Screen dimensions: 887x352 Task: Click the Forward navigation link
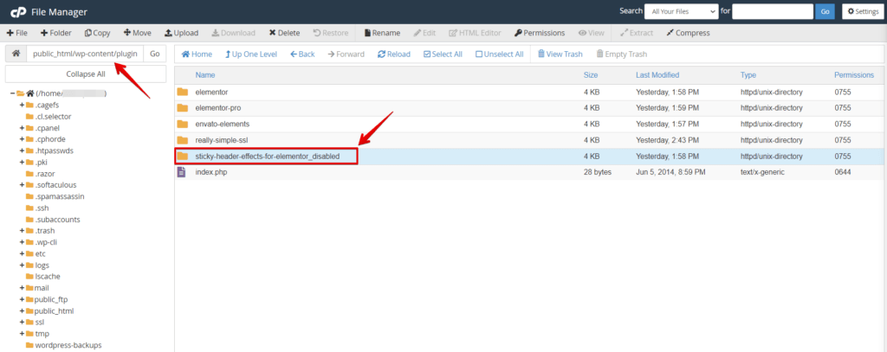pos(346,54)
